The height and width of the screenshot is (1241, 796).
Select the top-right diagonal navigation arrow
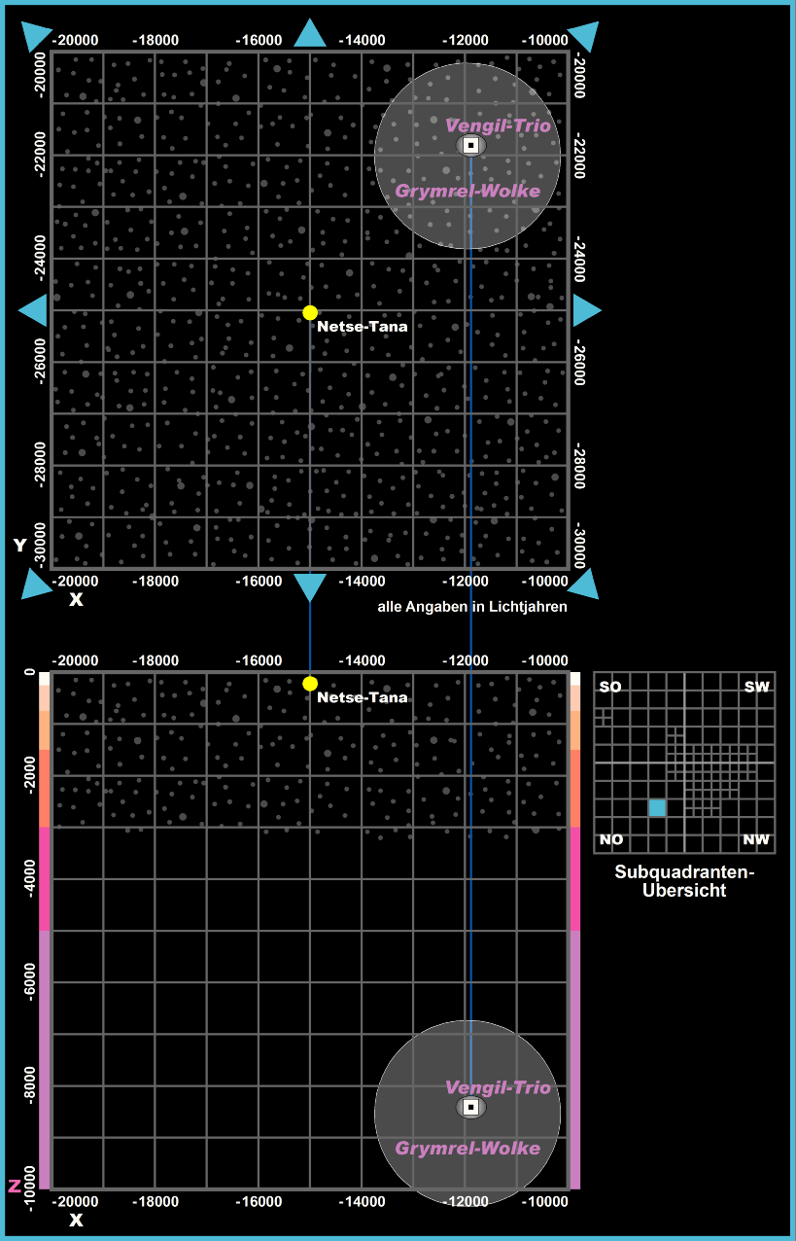(583, 36)
